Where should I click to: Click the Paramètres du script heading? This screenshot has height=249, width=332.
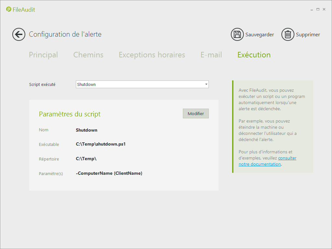pos(70,114)
